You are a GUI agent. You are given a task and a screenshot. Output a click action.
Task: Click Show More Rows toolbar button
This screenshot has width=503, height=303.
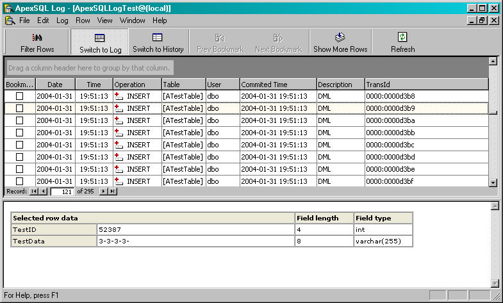coord(340,42)
